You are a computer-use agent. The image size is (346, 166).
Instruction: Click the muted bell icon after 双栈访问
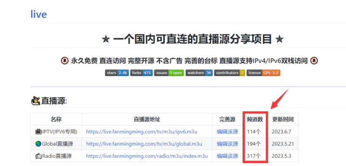click(314, 61)
